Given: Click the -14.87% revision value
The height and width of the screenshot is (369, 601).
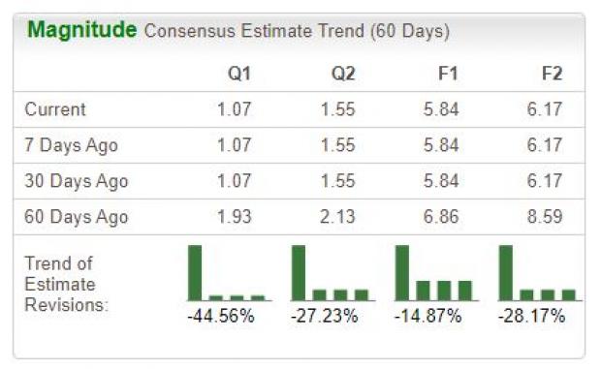Looking at the screenshot, I should pyautogui.click(x=427, y=316).
